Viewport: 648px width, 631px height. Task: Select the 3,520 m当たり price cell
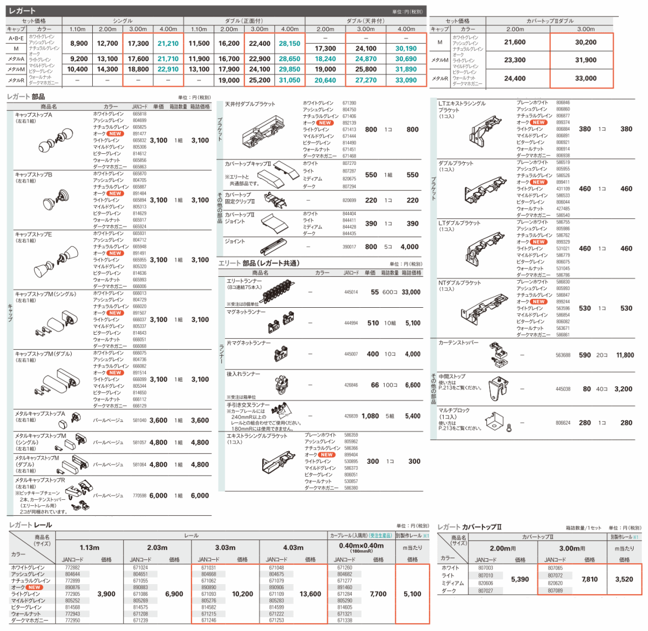624,579
